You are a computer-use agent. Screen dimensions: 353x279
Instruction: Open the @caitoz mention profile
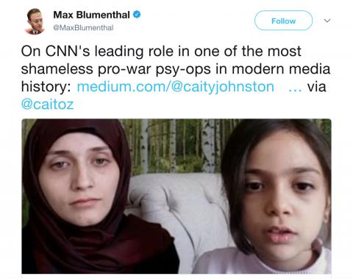click(47, 105)
